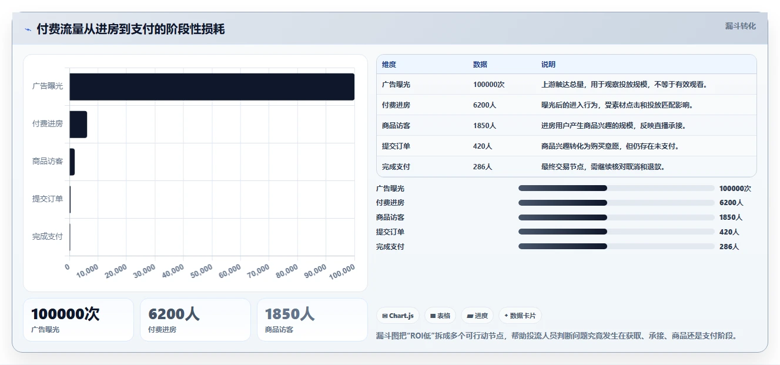Click the 商品访客 progress bar
Screen dimensions: 780x365
point(617,217)
